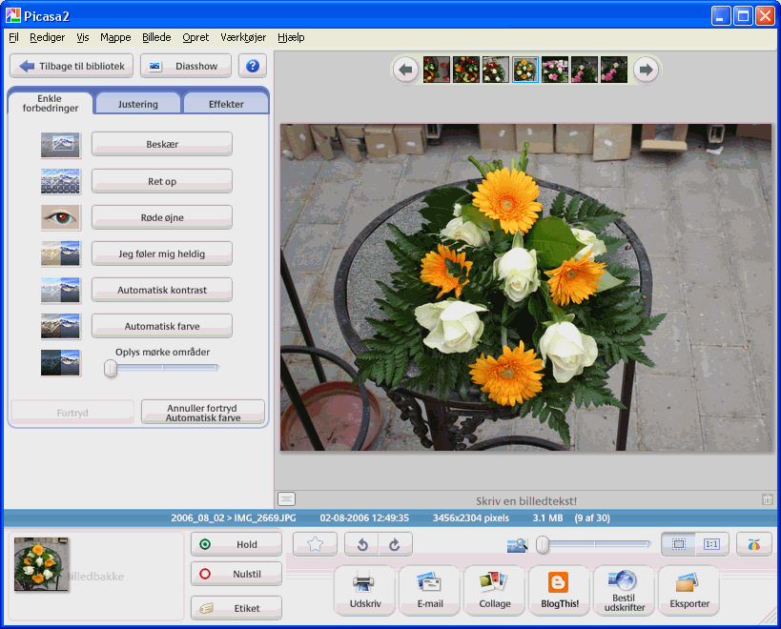Viewport: 781px width, 629px height.
Task: Toggle caption visibility icon below the photo
Action: click(287, 498)
